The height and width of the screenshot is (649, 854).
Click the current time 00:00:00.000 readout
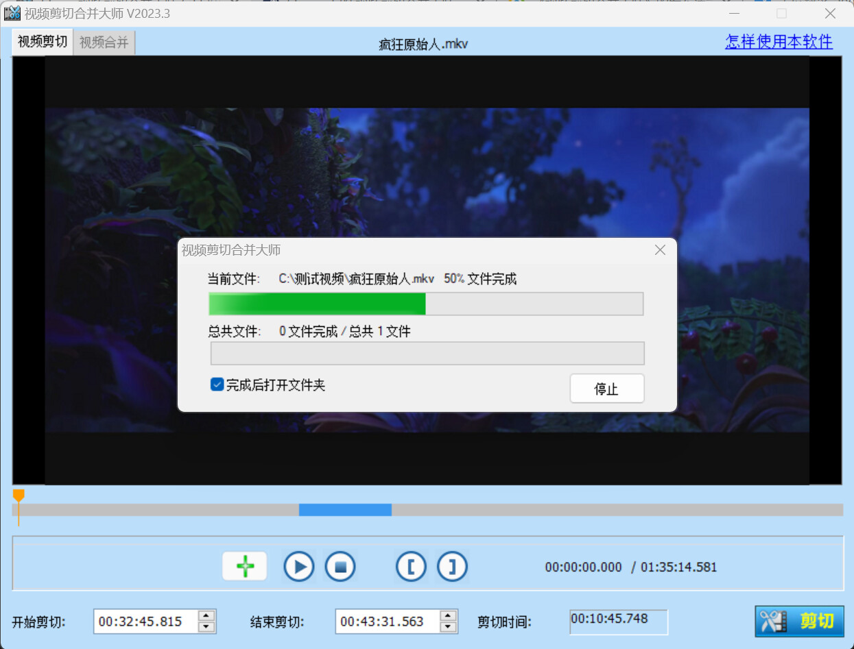[584, 567]
